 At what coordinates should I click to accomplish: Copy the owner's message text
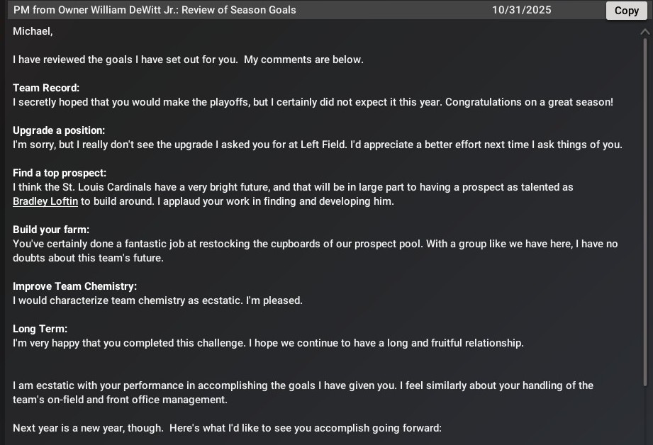626,11
